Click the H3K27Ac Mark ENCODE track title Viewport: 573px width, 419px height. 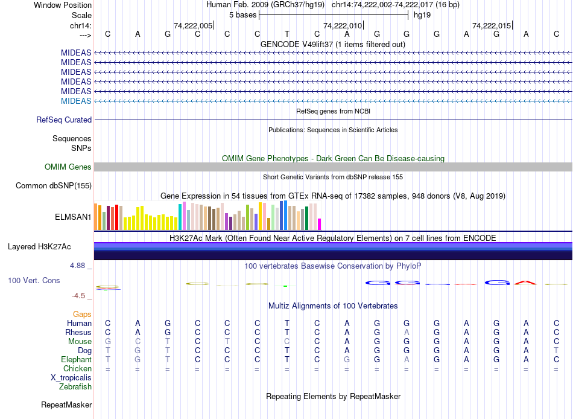333,238
